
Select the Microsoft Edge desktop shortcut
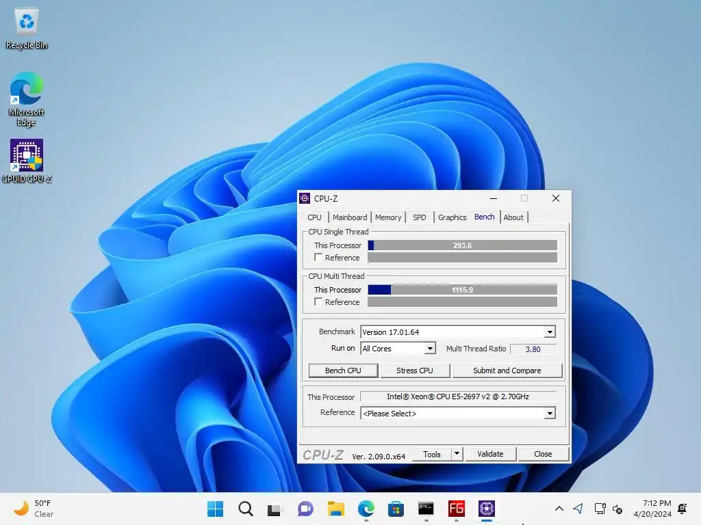click(27, 99)
